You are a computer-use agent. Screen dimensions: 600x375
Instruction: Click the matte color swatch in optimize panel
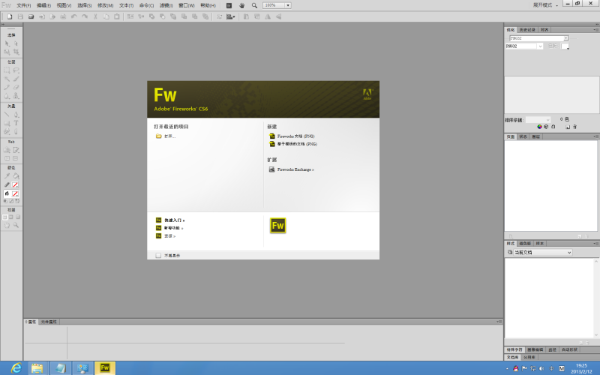565,46
